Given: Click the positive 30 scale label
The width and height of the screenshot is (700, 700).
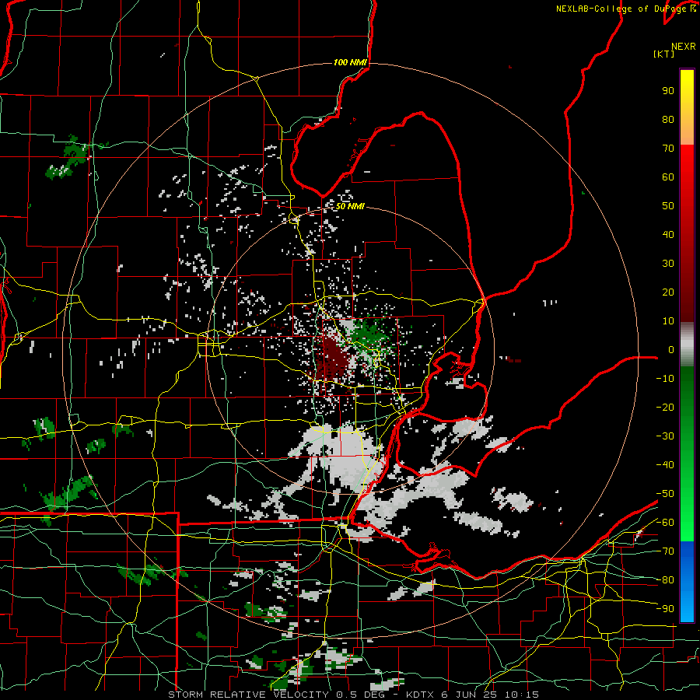Looking at the screenshot, I should pos(668,264).
